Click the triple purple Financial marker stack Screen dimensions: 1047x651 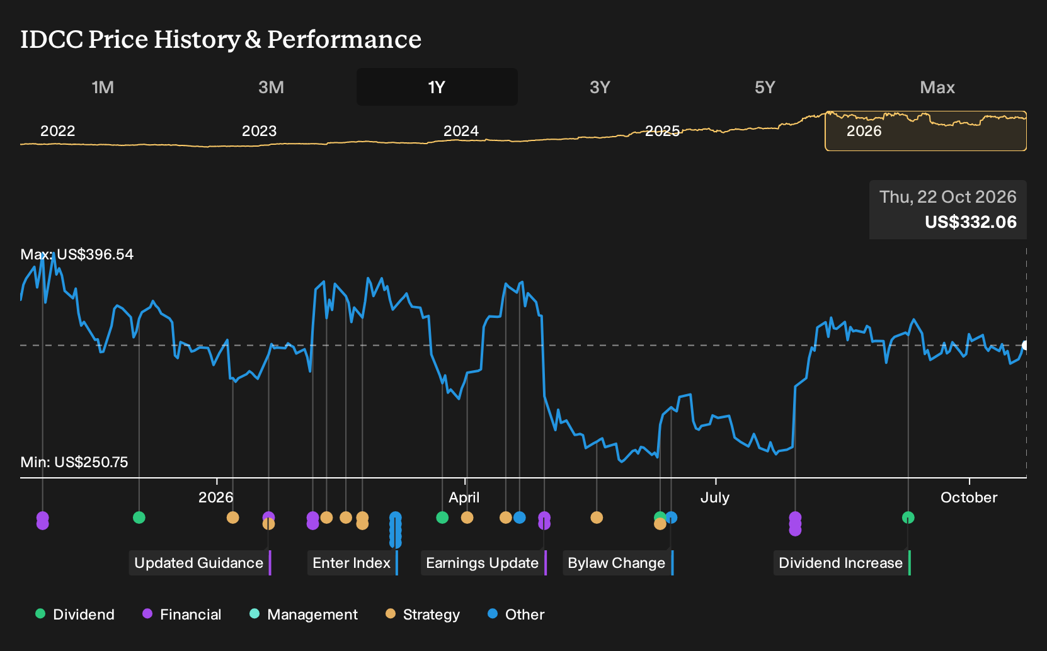[795, 524]
